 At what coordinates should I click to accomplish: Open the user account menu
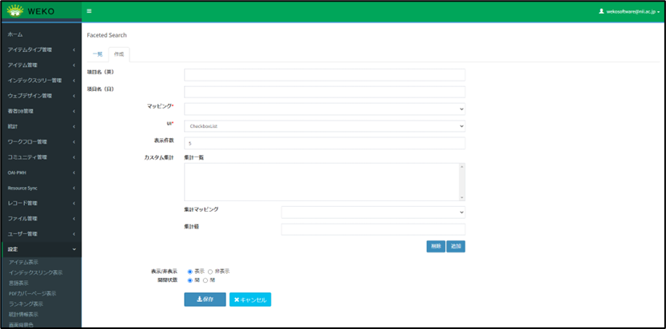[628, 11]
